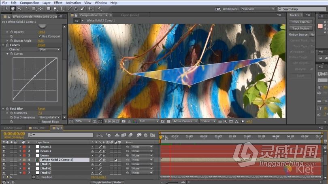328x184 pixels.
Task: Select the Zoom magnifier tool
Action: coord(19,8)
